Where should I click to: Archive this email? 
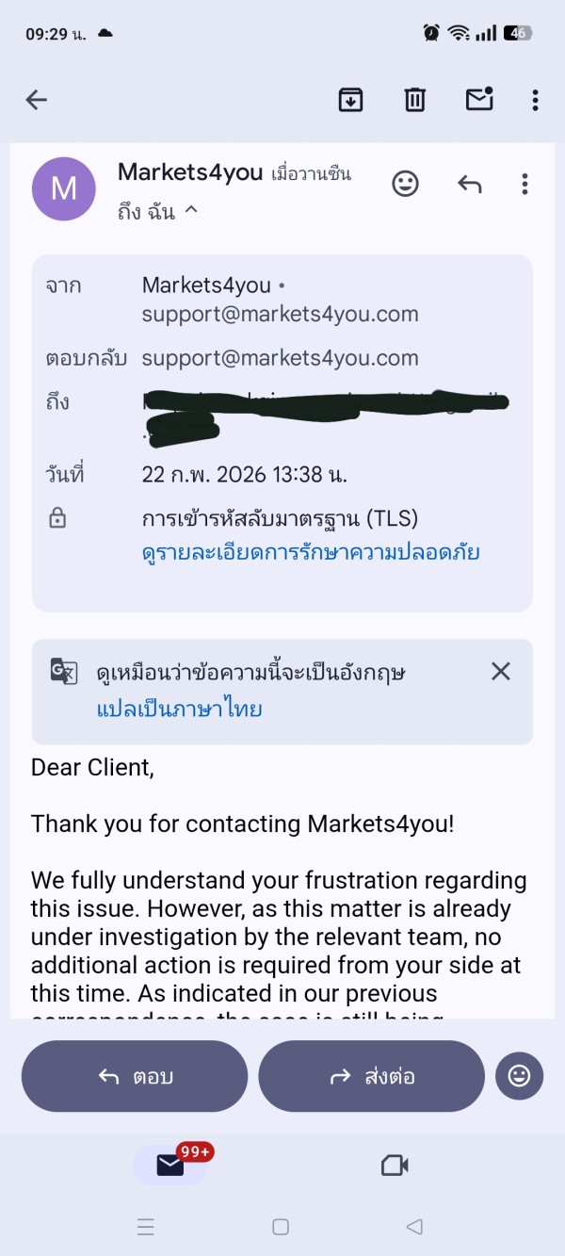350,100
